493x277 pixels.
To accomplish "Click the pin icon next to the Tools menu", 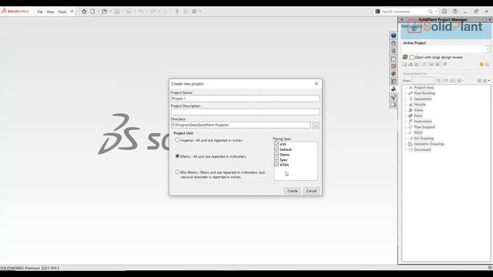I will 72,12.
